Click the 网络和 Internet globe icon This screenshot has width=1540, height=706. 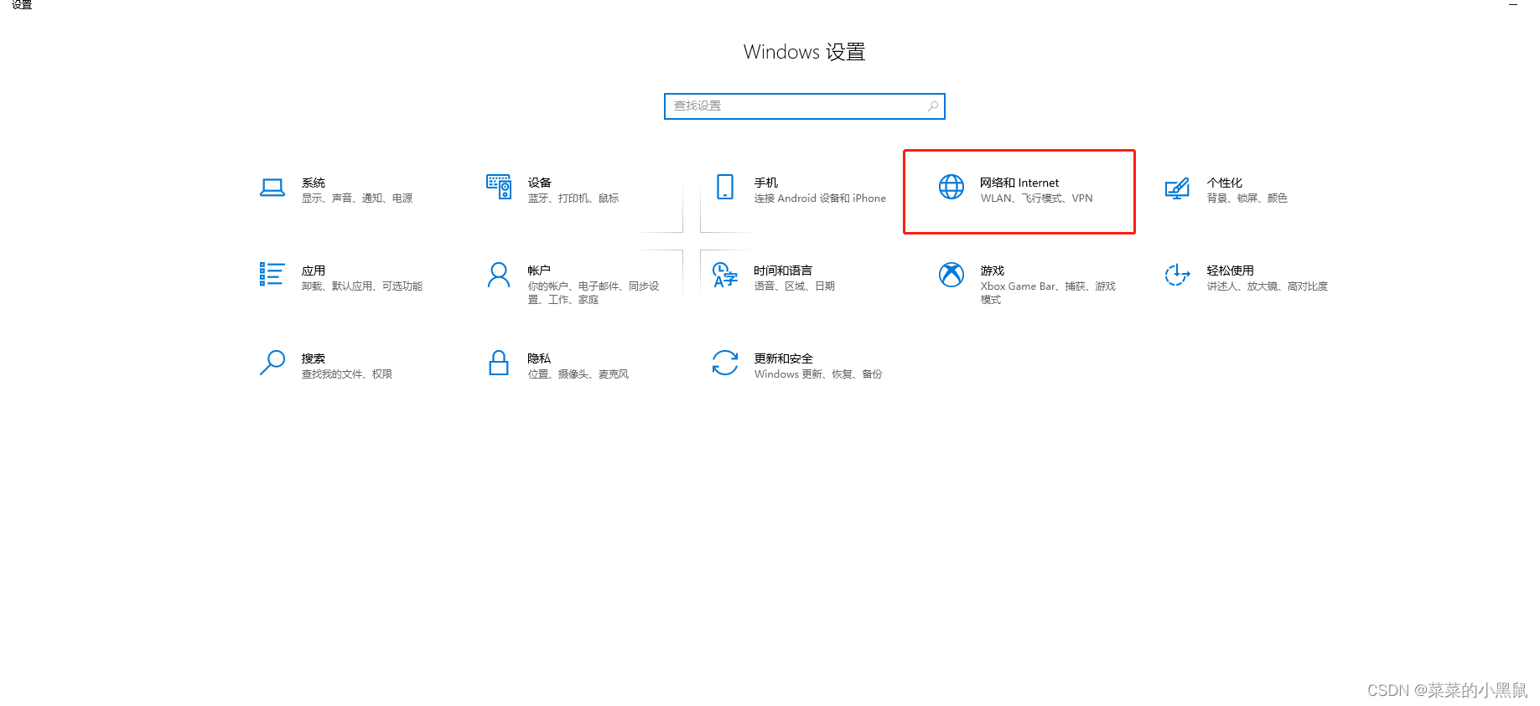(x=951, y=187)
